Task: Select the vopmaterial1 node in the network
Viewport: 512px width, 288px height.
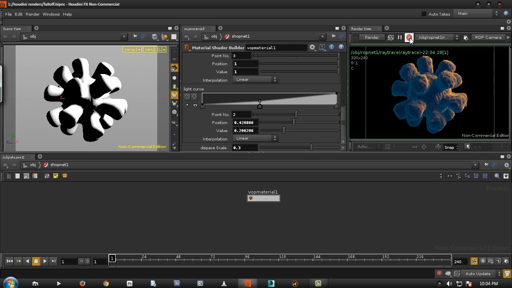Action: (x=263, y=198)
